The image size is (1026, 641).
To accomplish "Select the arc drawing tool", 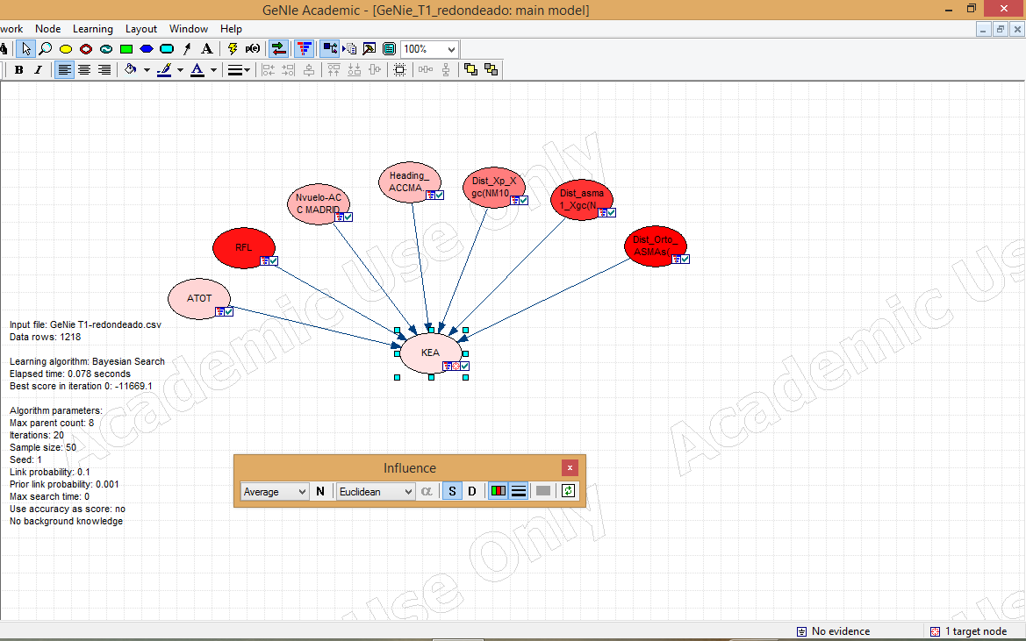I will pyautogui.click(x=187, y=49).
